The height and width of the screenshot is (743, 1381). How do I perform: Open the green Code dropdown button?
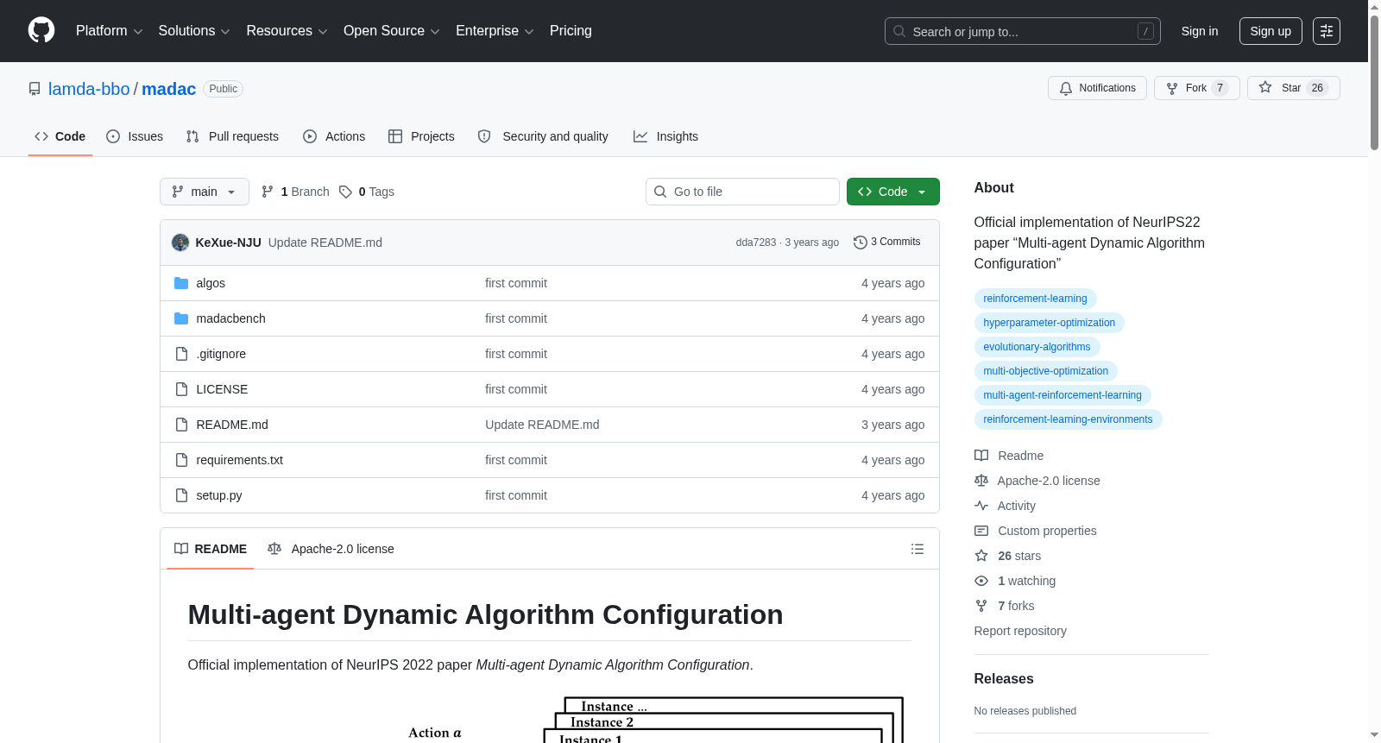click(x=893, y=192)
